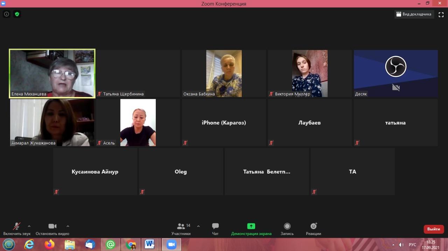Expand video options arrow next to camera
Viewport: 448px width, 251px height.
[x=68, y=226]
